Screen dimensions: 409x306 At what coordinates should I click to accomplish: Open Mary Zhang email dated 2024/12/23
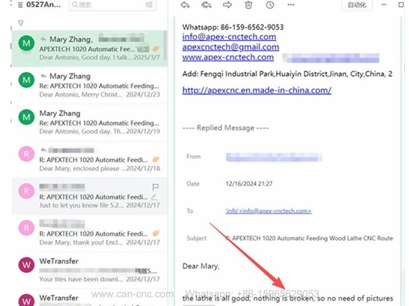coord(89,85)
